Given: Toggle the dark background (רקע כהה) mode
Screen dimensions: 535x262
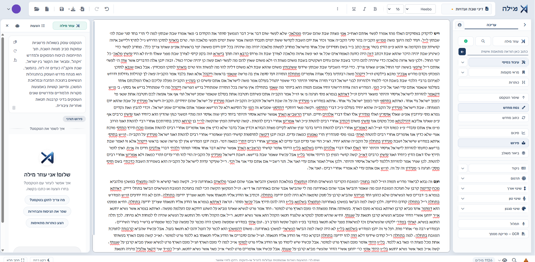Looking at the screenshot, I should pos(41,260).
